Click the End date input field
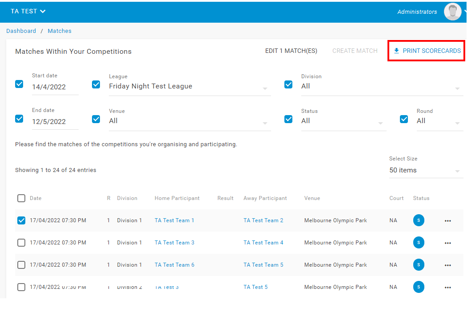 [55, 122]
